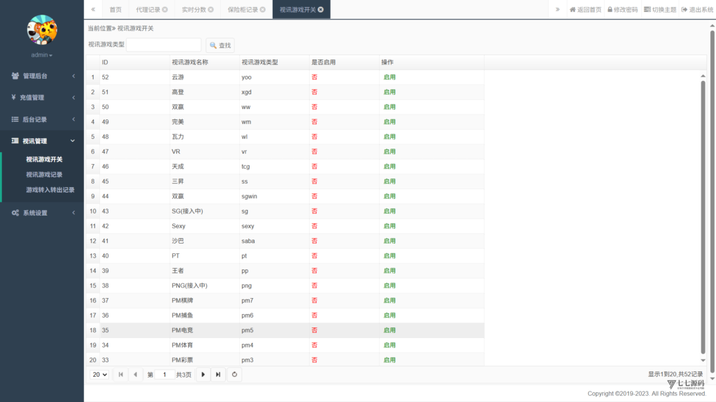Close the 视讯游戏开关 tab
The height and width of the screenshot is (402, 716).
(x=320, y=10)
